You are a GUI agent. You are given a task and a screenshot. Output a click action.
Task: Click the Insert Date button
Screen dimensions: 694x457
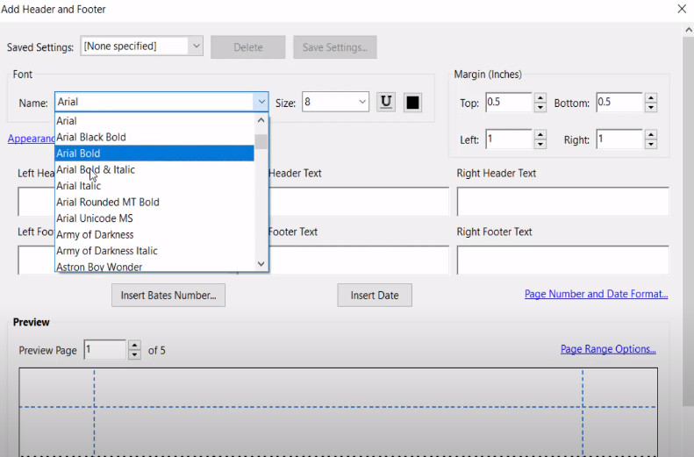click(375, 296)
